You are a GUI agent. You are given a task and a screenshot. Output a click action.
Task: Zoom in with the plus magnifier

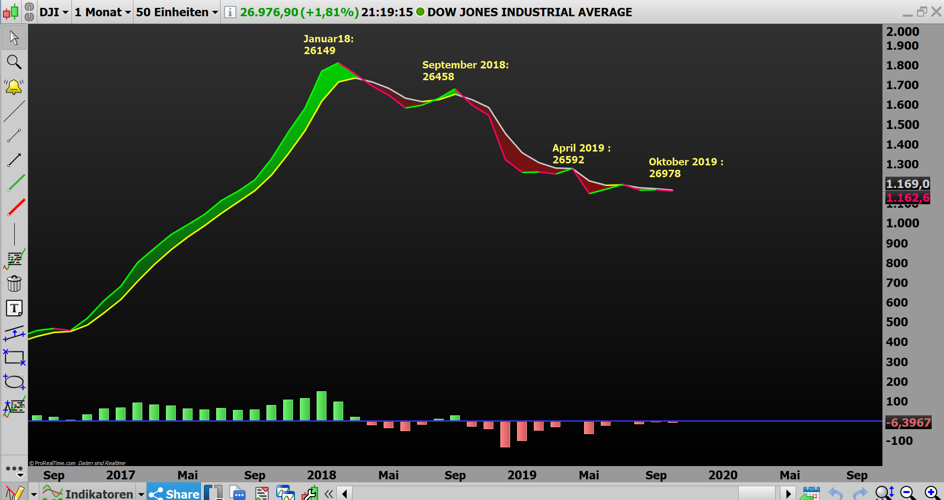click(x=932, y=493)
